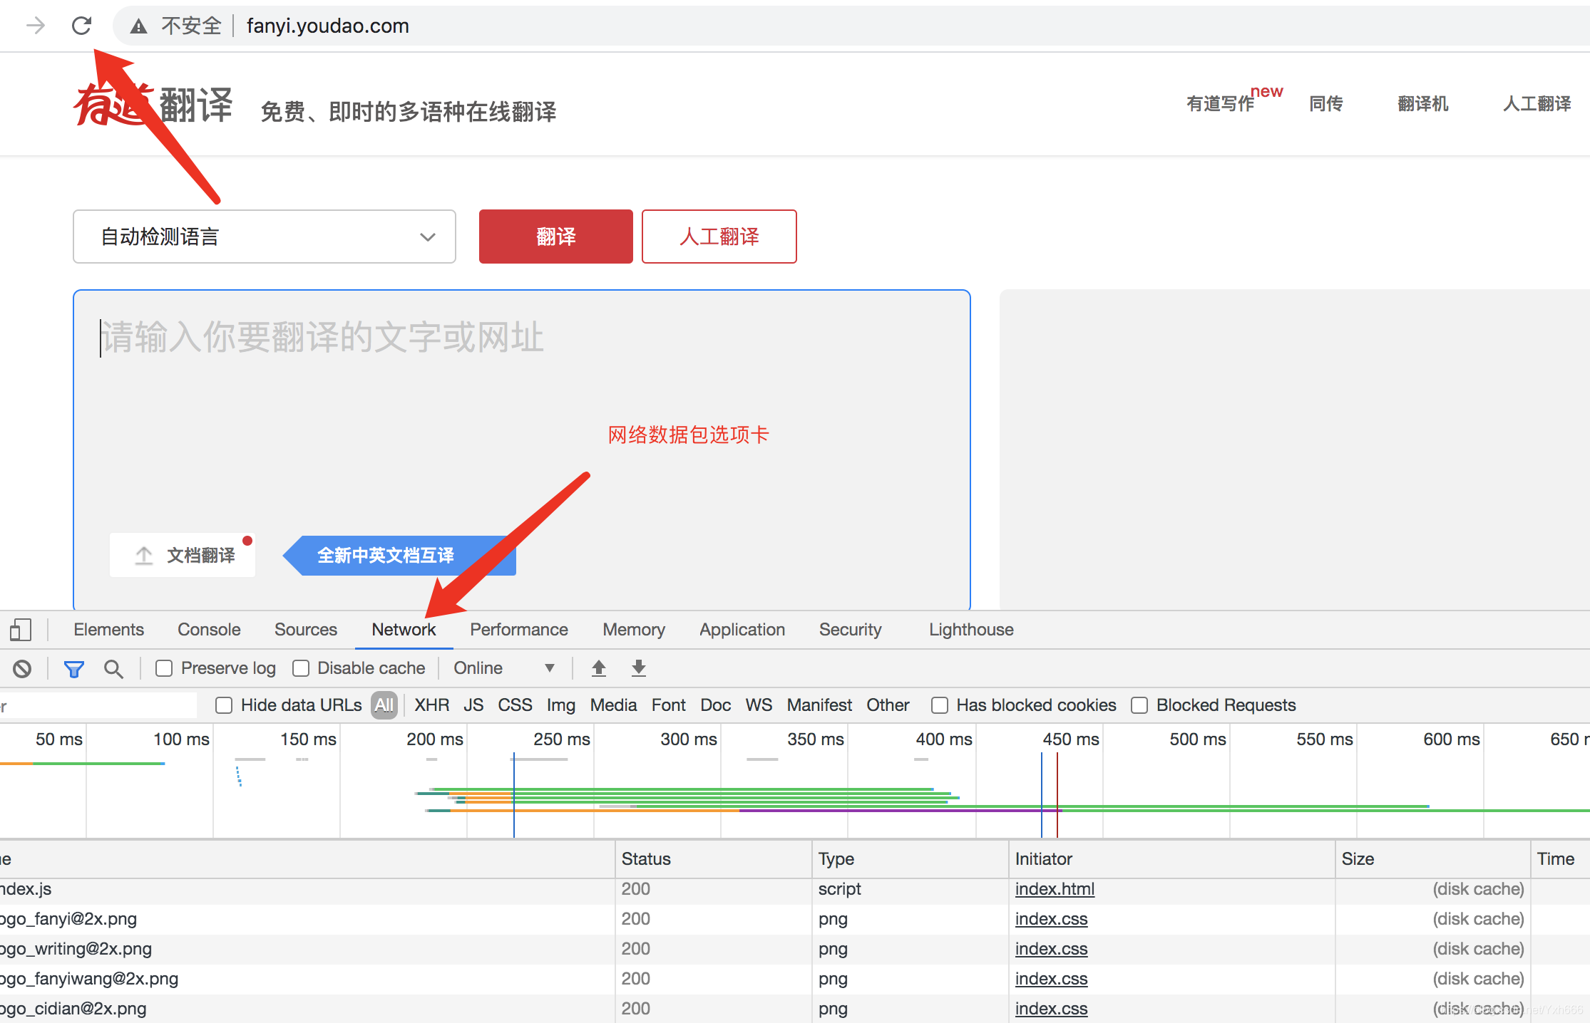Filter requests by JS

[473, 705]
